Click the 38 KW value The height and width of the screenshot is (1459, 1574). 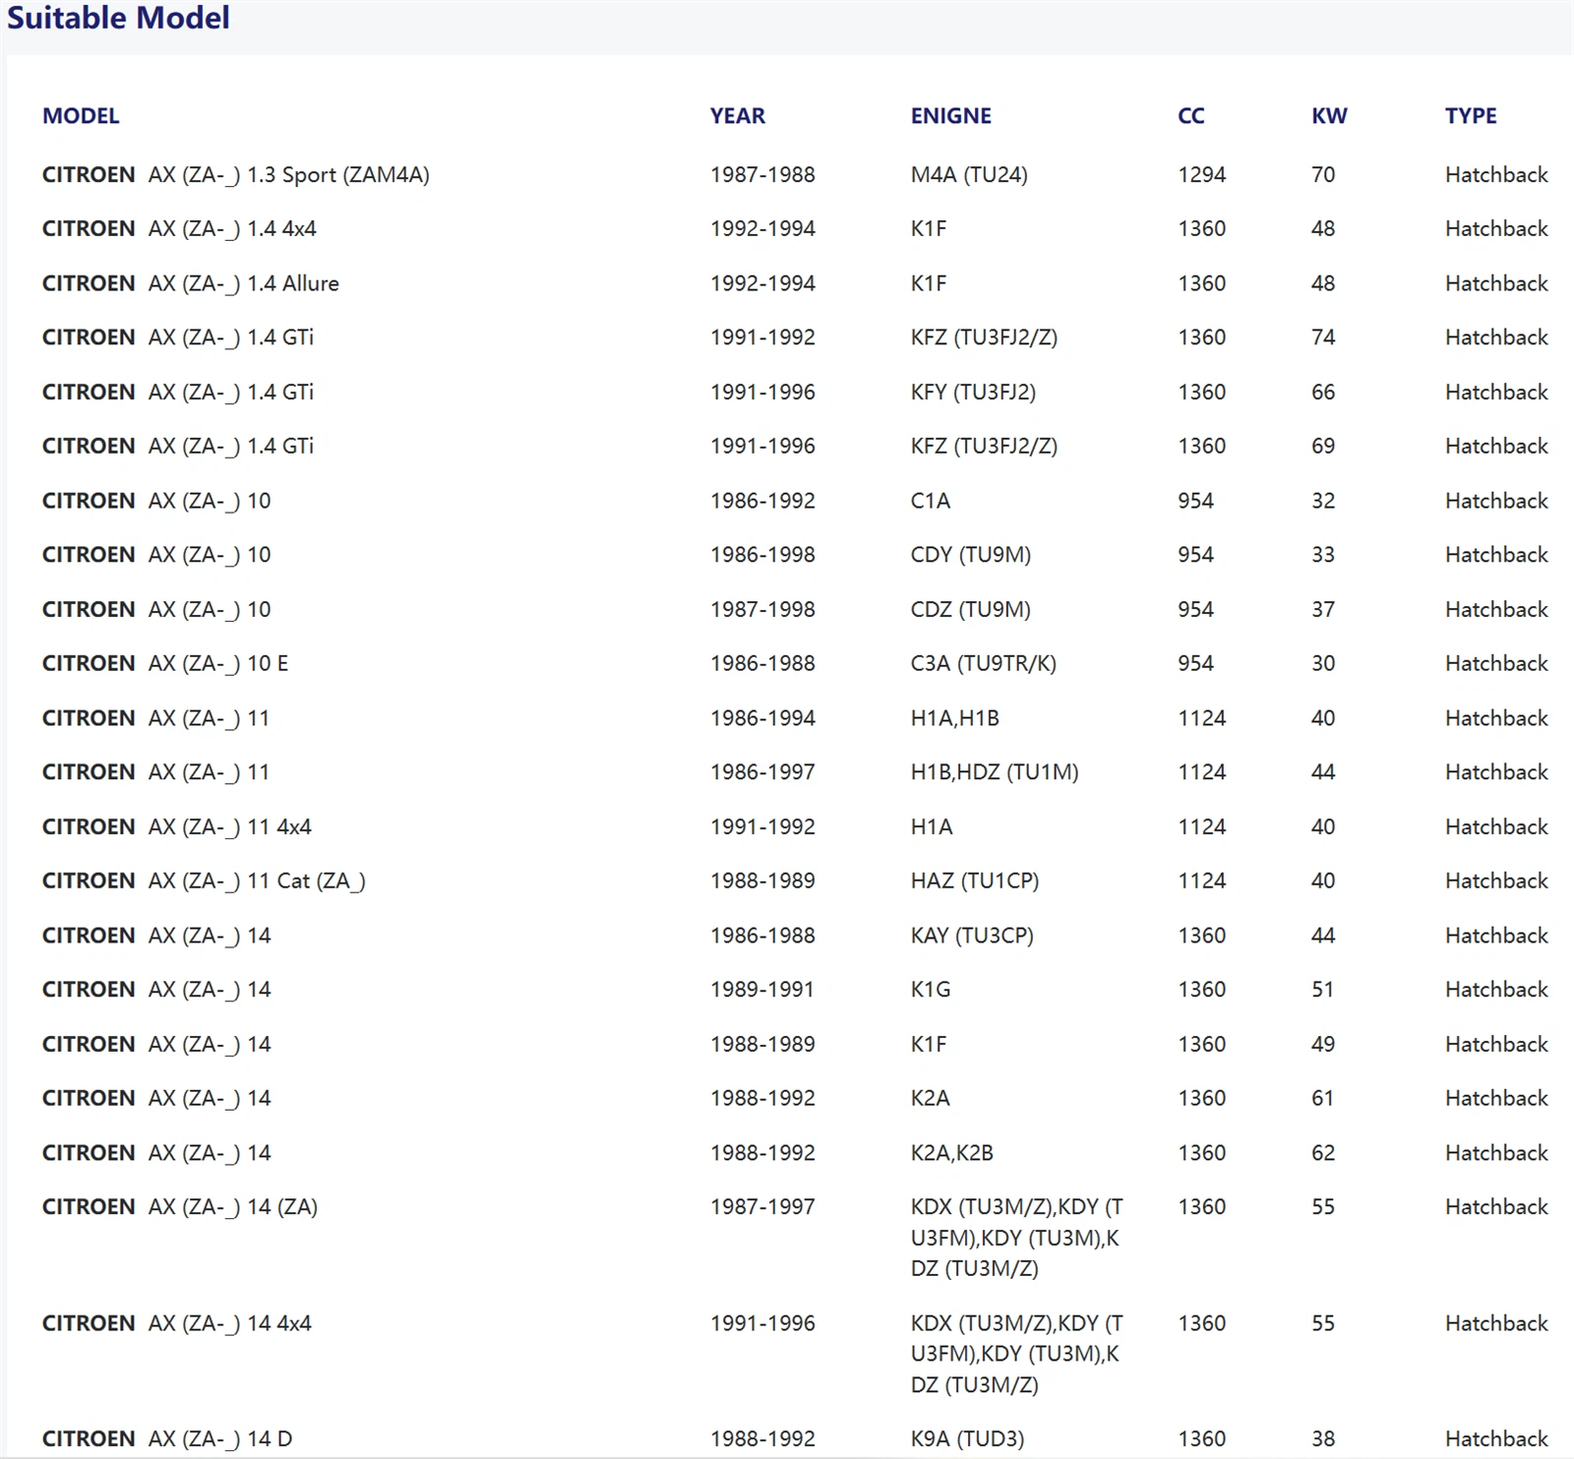[1323, 1439]
